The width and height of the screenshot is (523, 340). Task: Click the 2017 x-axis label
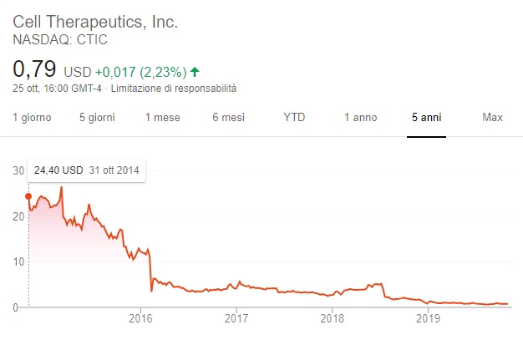pos(237,318)
